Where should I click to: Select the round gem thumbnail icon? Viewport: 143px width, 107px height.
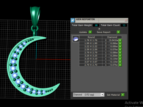[76, 39]
